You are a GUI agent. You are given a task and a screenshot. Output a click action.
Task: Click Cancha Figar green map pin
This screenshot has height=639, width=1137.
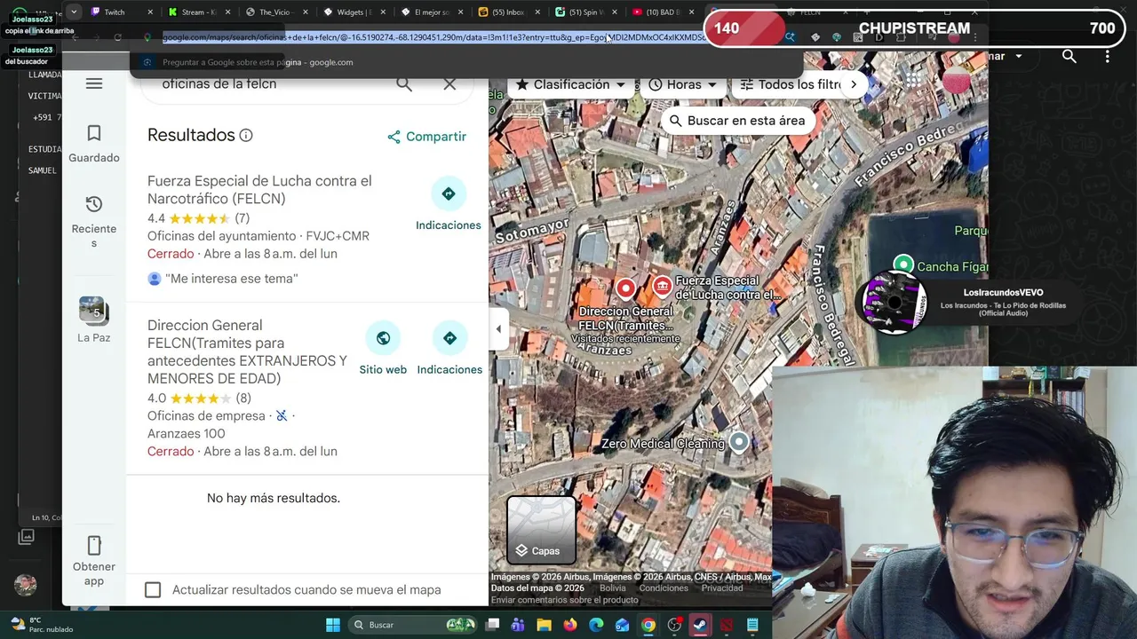903,264
